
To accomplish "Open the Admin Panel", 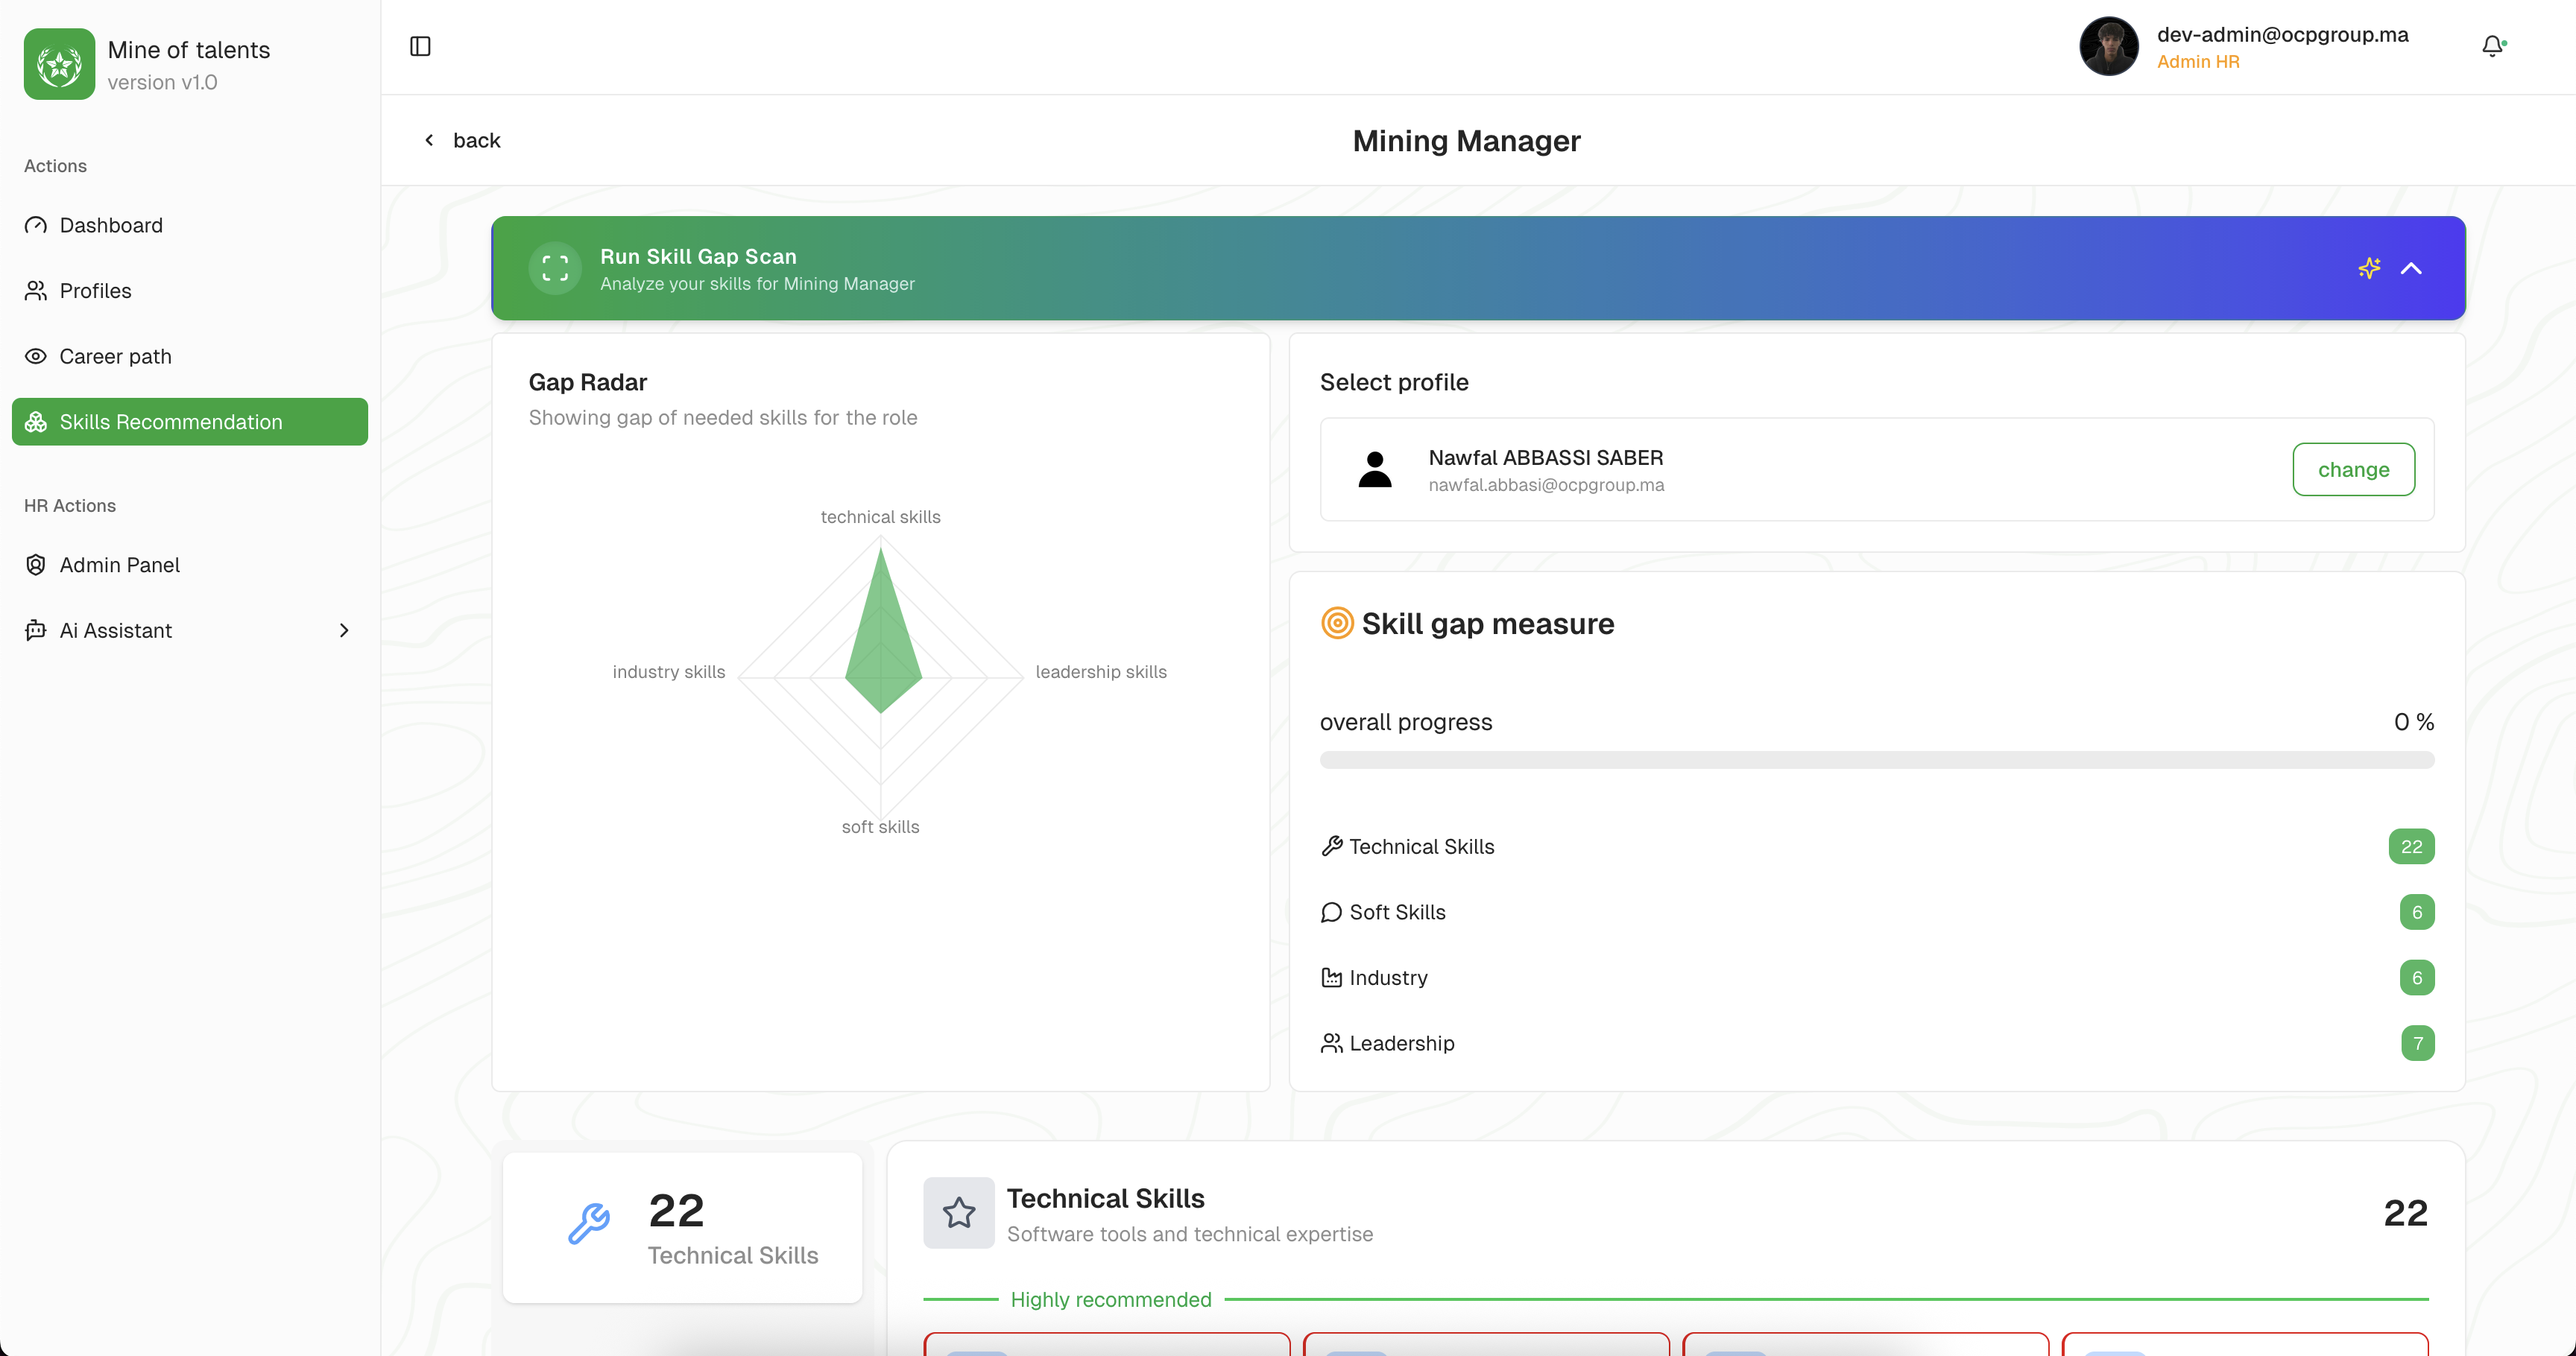I will [119, 565].
